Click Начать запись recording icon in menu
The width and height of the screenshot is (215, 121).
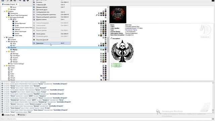[34, 34]
